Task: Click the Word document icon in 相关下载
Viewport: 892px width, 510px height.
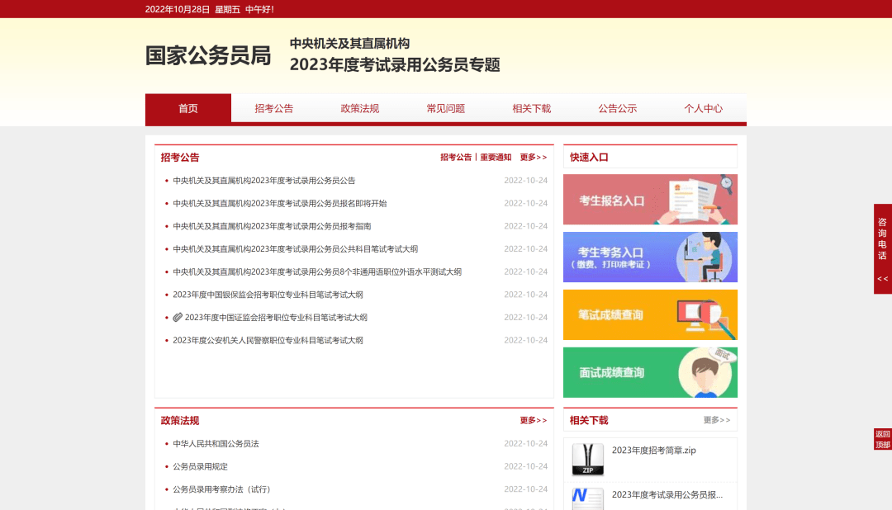Action: tap(588, 499)
